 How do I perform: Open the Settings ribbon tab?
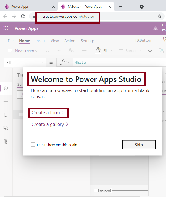[x=88, y=41]
